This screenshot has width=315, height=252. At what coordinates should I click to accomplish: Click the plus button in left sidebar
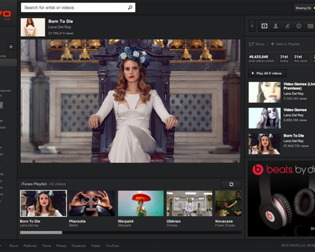[x=11, y=47]
